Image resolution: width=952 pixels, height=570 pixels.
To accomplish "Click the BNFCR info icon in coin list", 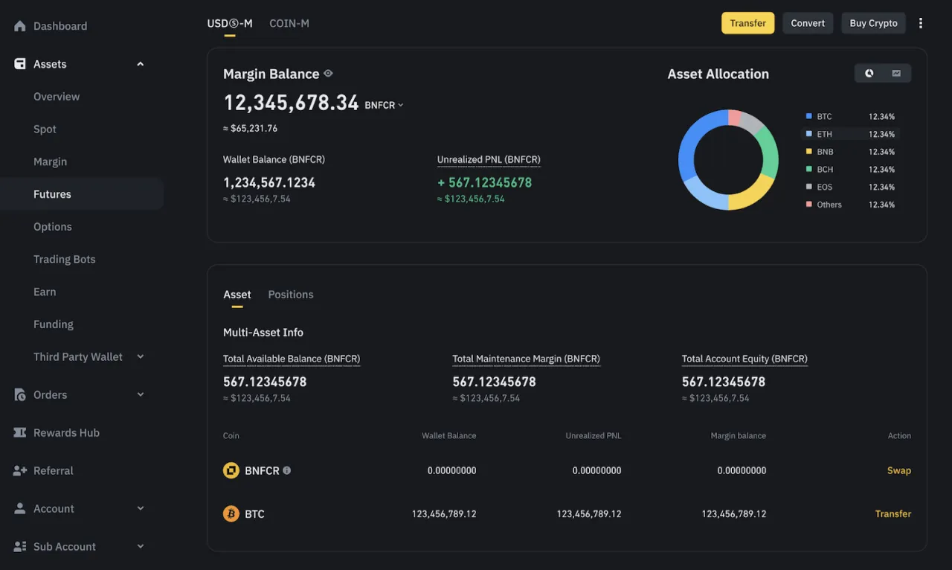I will [x=286, y=470].
